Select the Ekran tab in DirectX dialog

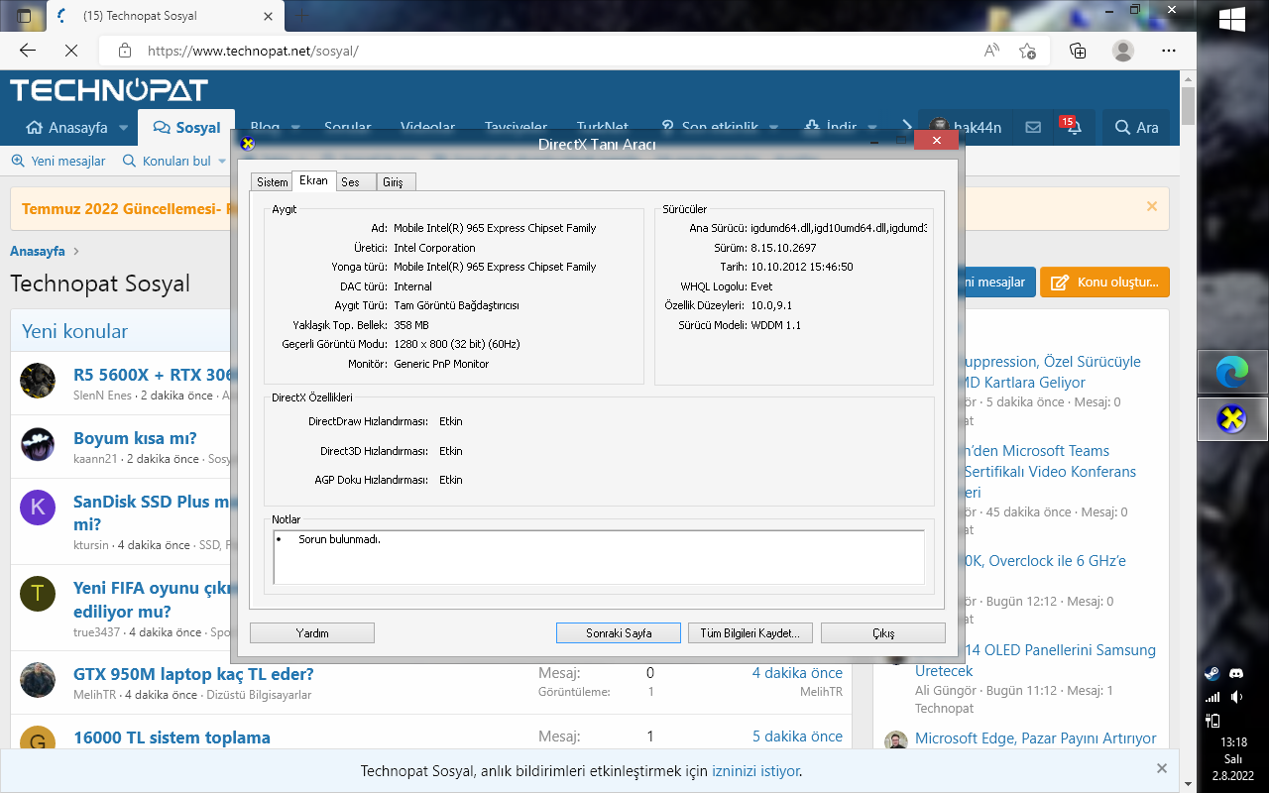[313, 180]
